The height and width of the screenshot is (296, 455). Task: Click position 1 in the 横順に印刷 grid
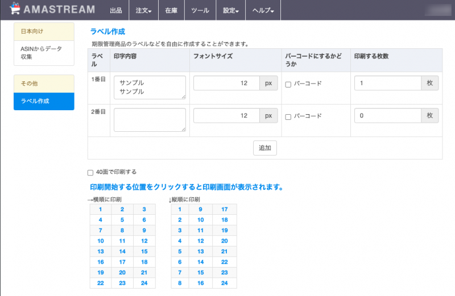[101, 209]
